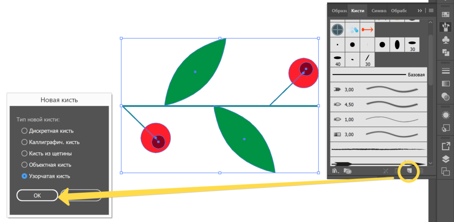Open the Layers panel icon in dock
454x222 pixels.
tap(445, 159)
